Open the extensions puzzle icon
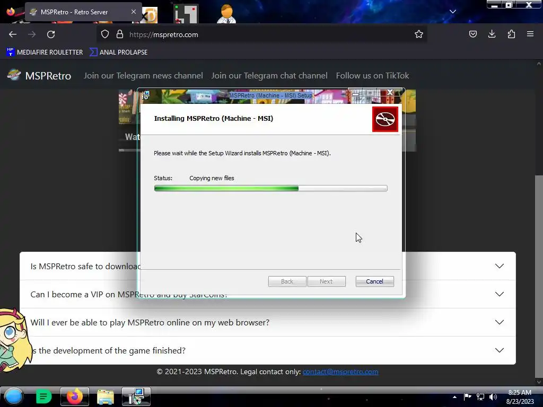 click(511, 34)
